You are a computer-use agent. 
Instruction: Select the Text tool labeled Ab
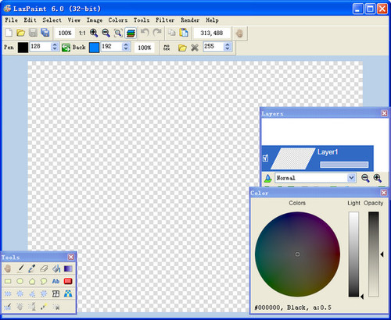(56, 281)
